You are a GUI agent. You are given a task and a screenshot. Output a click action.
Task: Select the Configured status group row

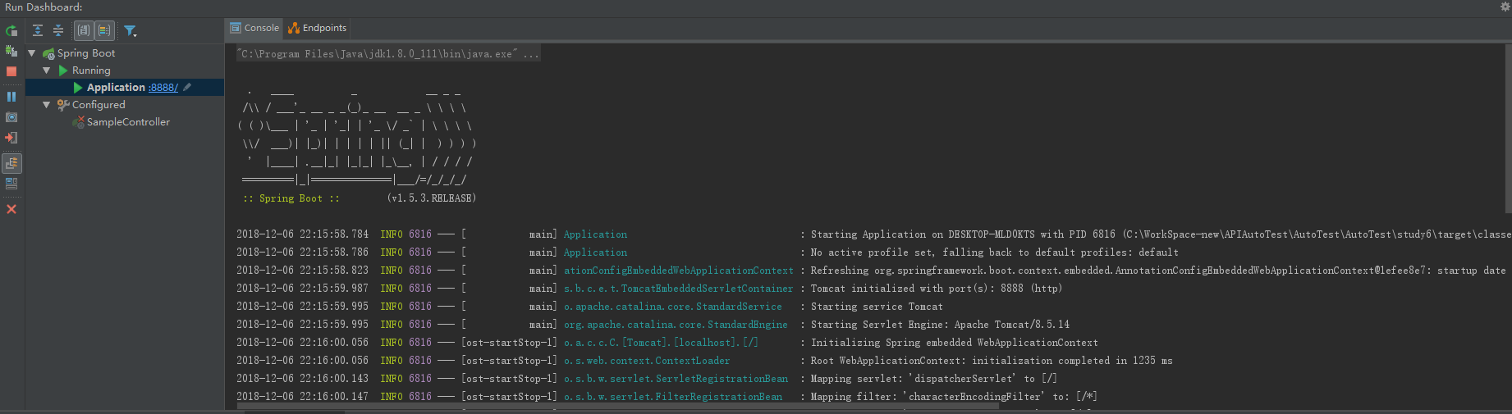(125, 105)
